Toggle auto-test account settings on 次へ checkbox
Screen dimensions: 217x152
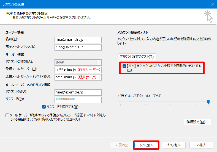124,66
